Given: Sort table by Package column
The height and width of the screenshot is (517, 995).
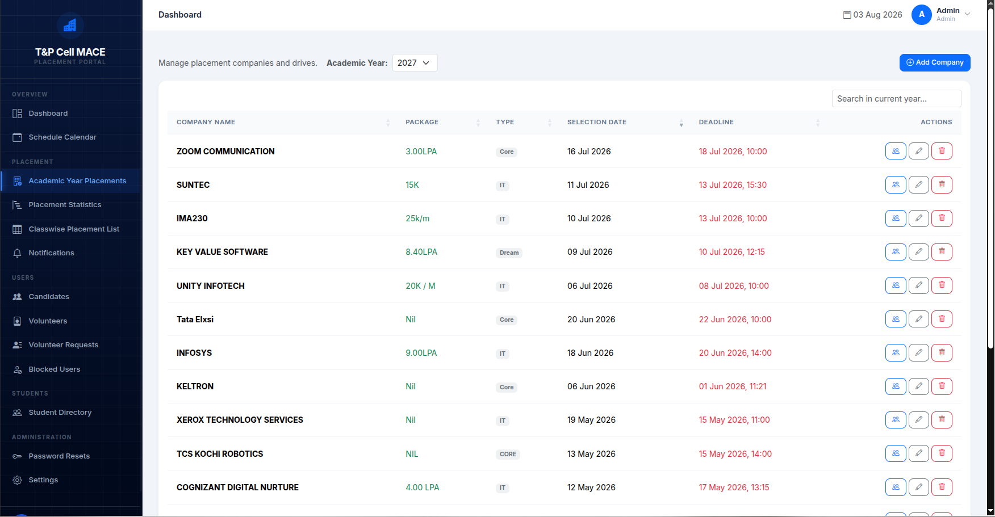Looking at the screenshot, I should 441,122.
